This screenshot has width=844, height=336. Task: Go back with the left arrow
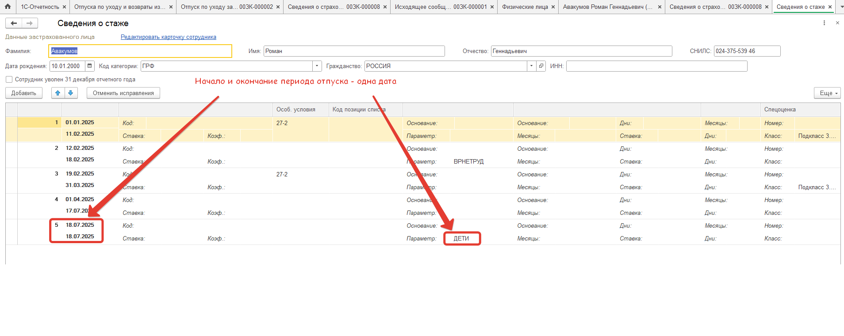point(14,23)
